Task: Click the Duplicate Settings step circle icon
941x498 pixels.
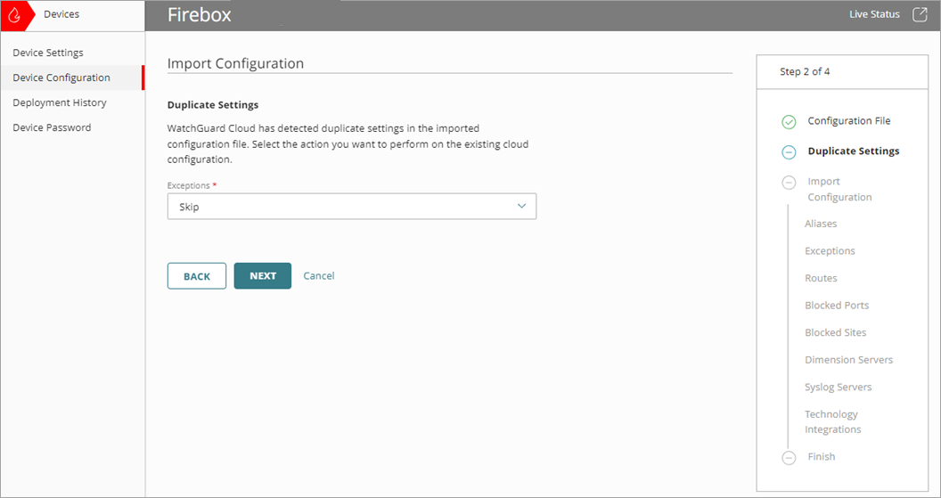Action: 789,151
